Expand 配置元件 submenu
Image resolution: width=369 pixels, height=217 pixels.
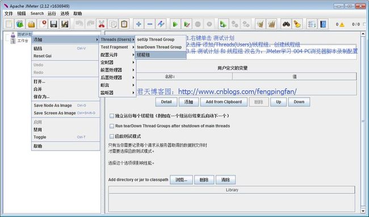click(x=118, y=55)
